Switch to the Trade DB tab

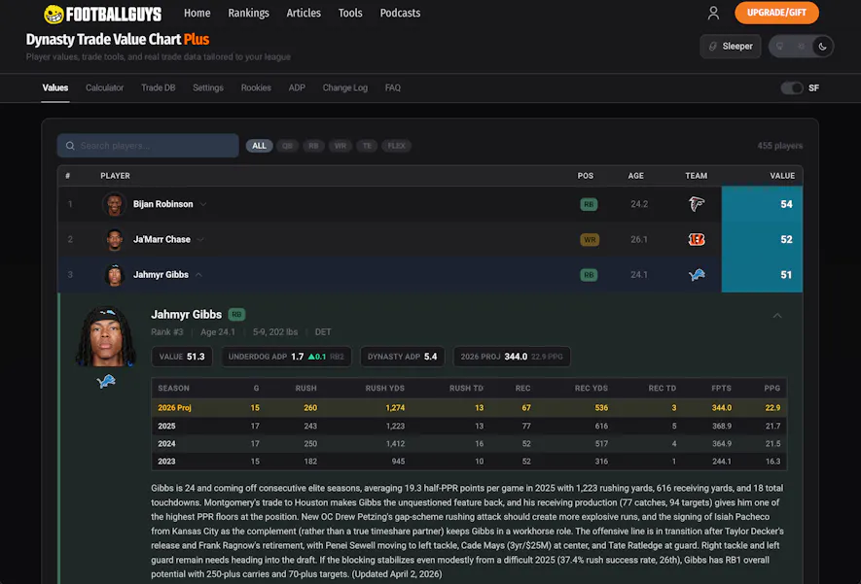click(x=158, y=87)
